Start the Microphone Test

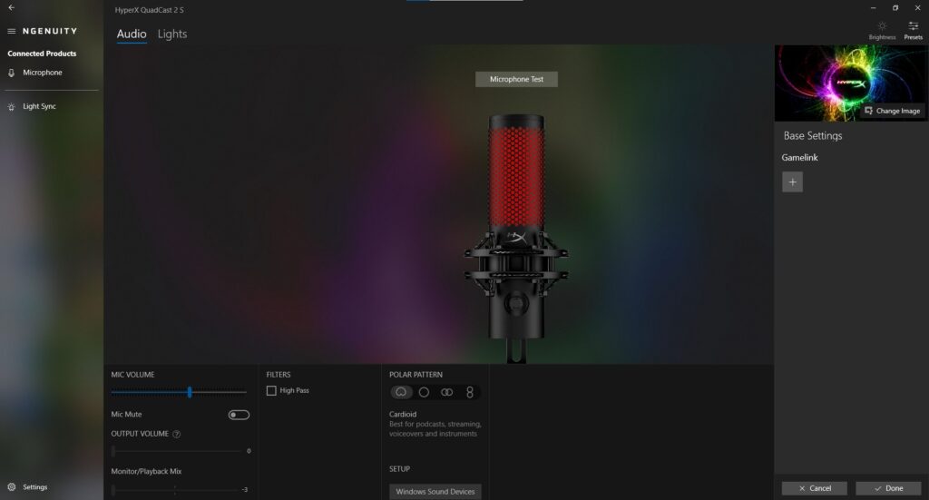tap(516, 79)
